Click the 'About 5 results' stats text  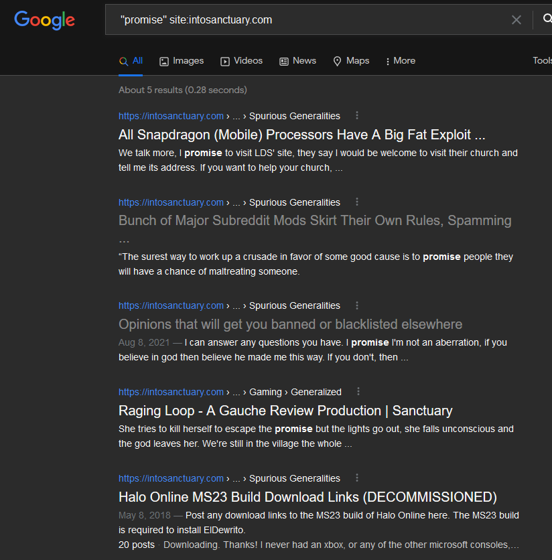183,90
